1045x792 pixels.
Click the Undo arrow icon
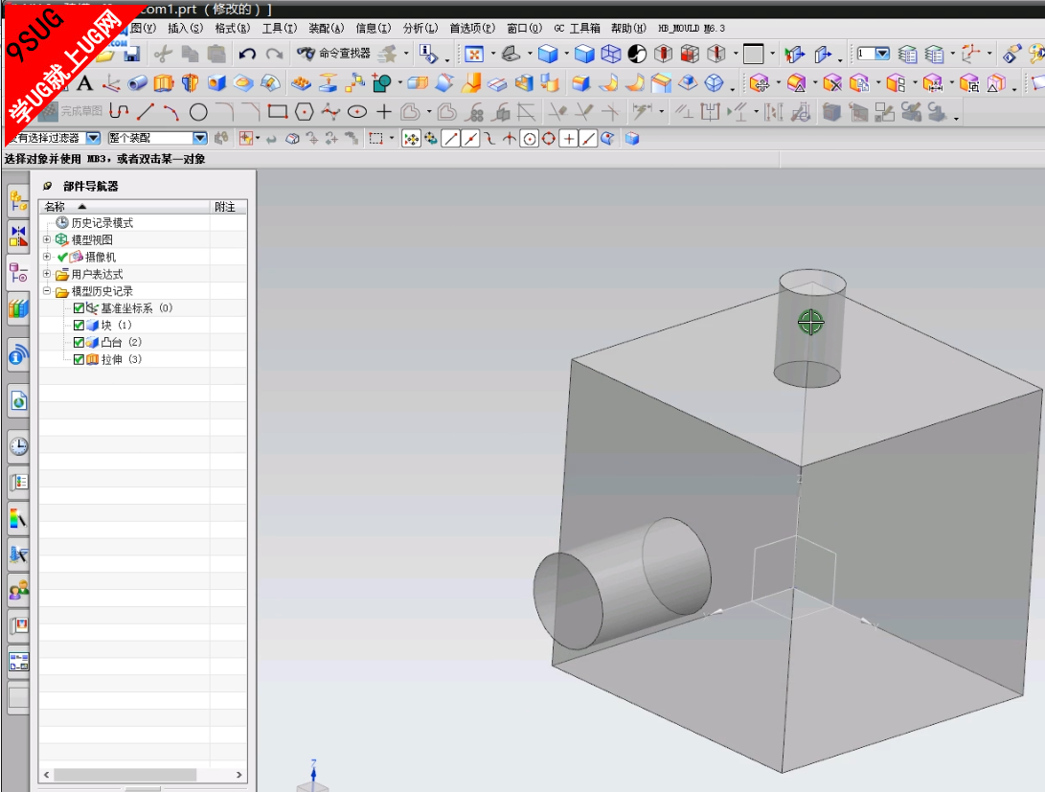[x=247, y=54]
